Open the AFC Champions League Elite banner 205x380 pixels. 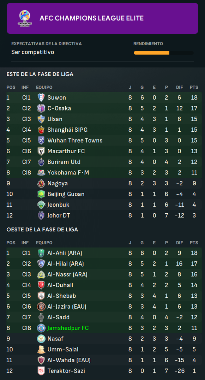[102, 18]
